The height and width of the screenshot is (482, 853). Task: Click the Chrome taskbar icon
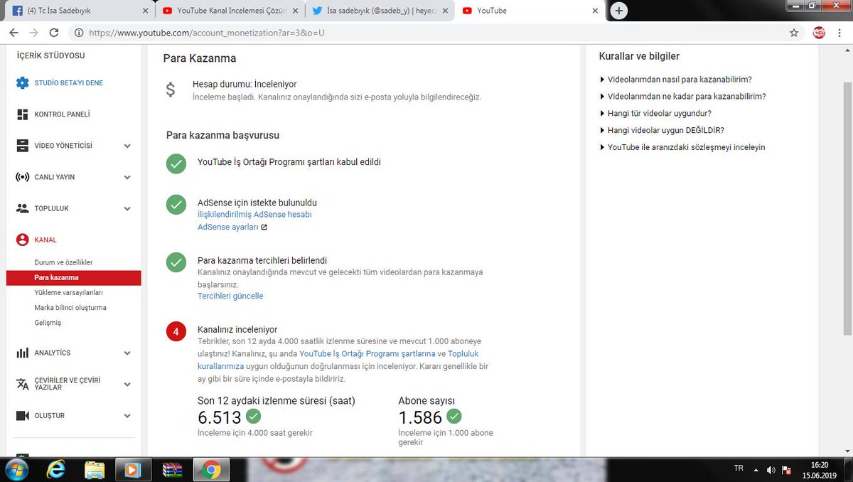[210, 470]
